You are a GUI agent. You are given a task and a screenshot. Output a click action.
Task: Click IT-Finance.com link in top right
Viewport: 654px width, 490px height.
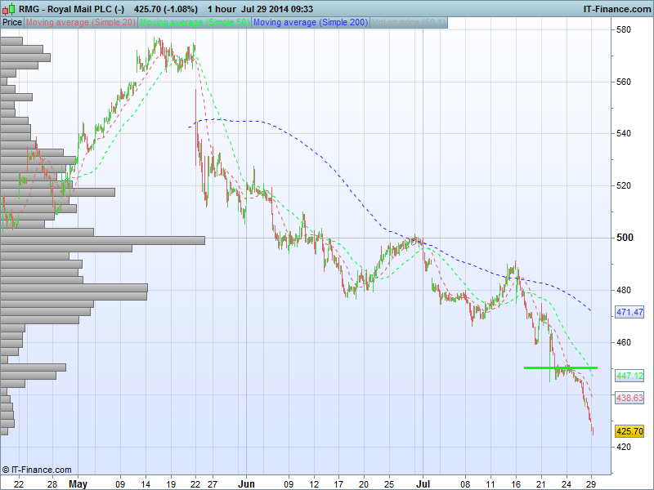tap(616, 9)
